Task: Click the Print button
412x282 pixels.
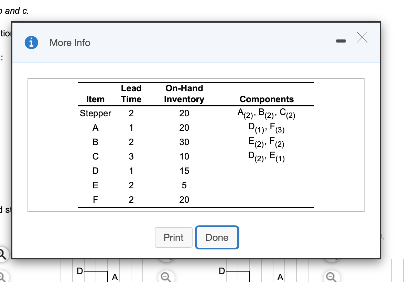Action: click(173, 237)
